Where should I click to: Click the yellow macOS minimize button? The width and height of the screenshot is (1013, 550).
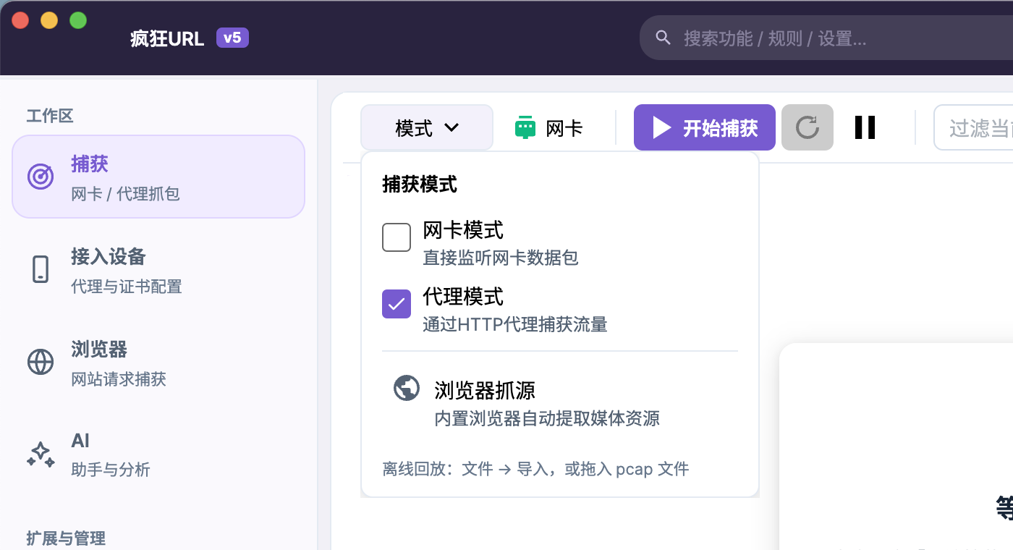pos(49,20)
